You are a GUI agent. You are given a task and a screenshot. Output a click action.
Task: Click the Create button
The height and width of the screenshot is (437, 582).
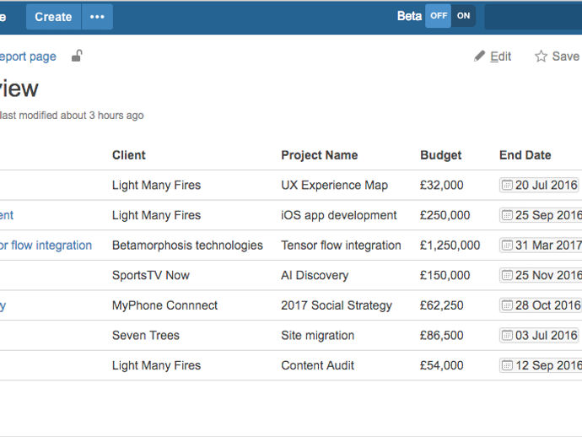click(x=53, y=17)
